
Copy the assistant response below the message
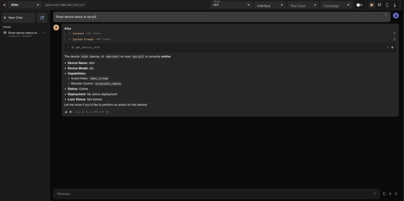click(107, 112)
